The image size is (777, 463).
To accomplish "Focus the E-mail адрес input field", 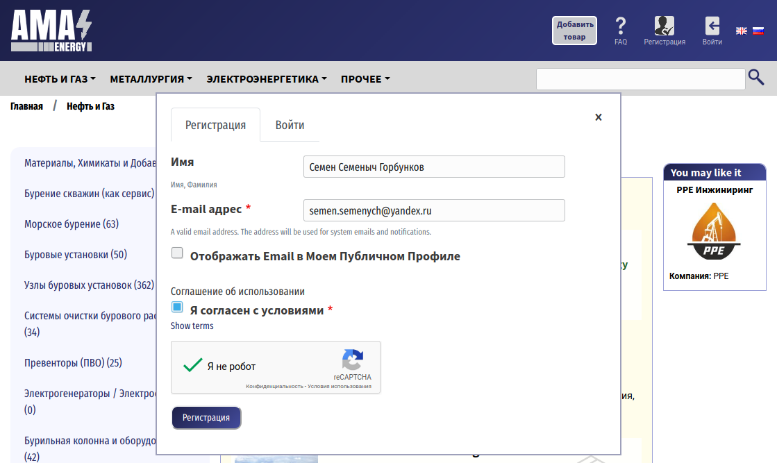I will pyautogui.click(x=434, y=210).
